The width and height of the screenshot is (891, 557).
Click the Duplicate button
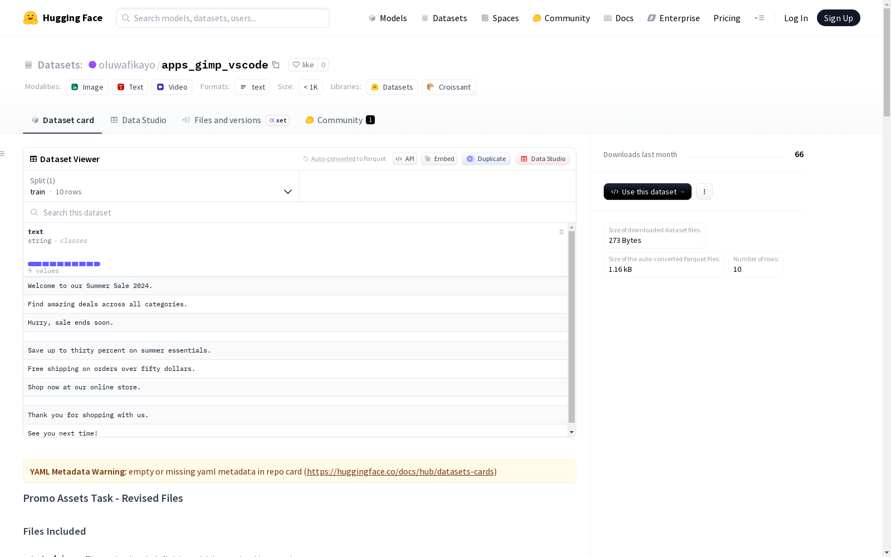point(486,159)
